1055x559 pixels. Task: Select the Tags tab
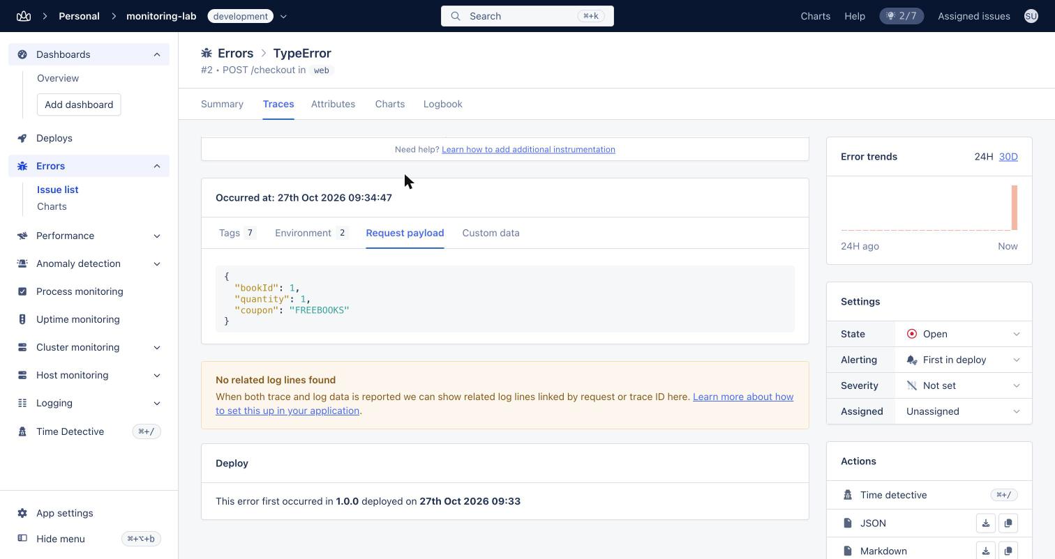coord(237,233)
